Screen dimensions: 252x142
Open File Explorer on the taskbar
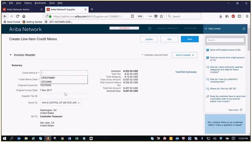click(x=26, y=138)
